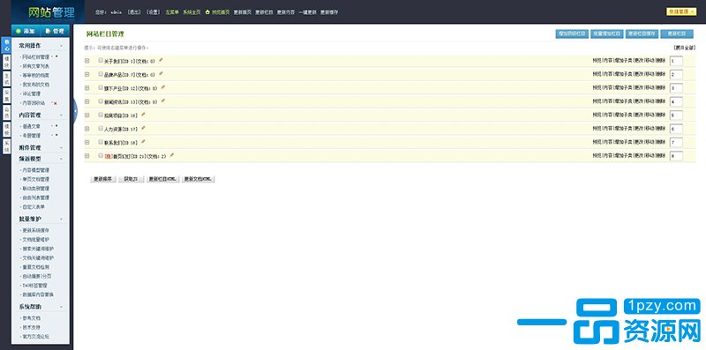Viewport: 706px width, 350px height.
Task: Click the 更新排序 button below list
Action: 103,179
